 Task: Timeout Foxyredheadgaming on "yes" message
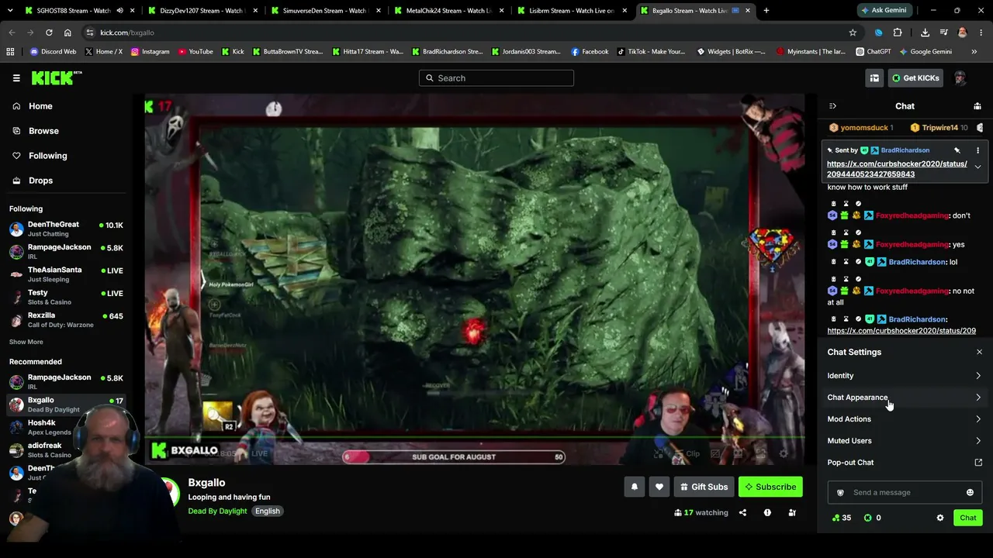[846, 232]
